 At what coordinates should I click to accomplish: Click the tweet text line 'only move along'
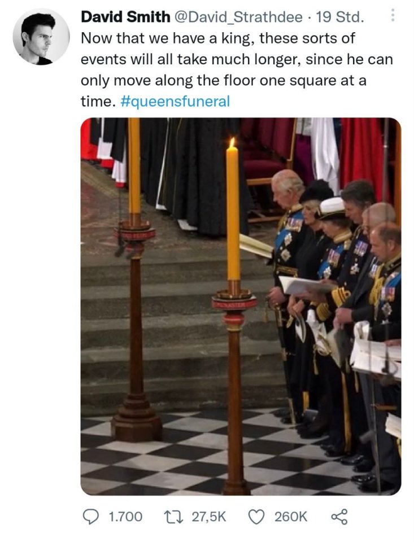point(224,81)
